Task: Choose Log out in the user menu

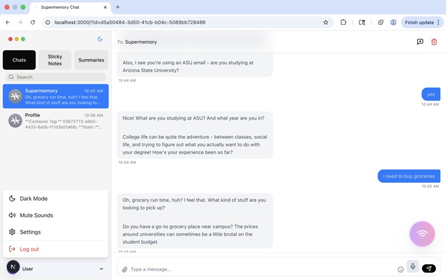Action: click(x=55, y=249)
